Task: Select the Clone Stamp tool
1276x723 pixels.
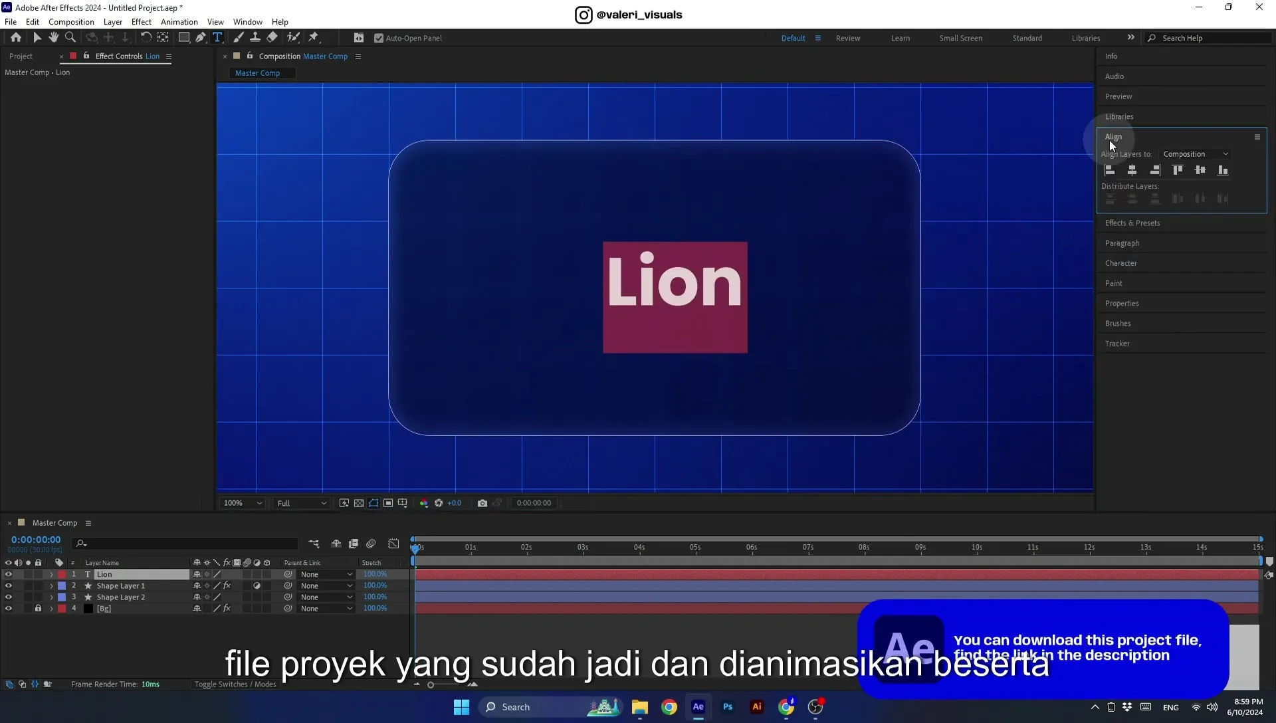Action: coord(255,38)
